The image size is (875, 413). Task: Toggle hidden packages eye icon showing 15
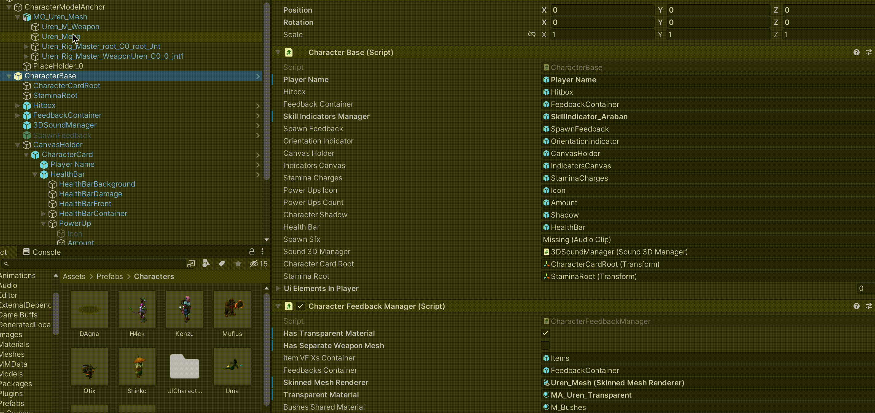(x=258, y=264)
